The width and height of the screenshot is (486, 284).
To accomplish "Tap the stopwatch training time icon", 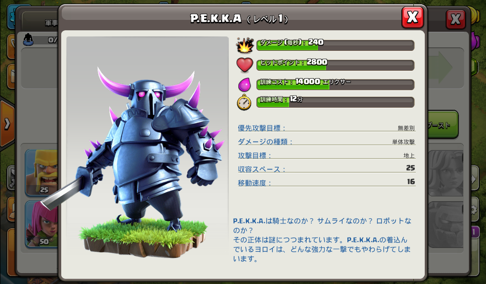I will 244,102.
